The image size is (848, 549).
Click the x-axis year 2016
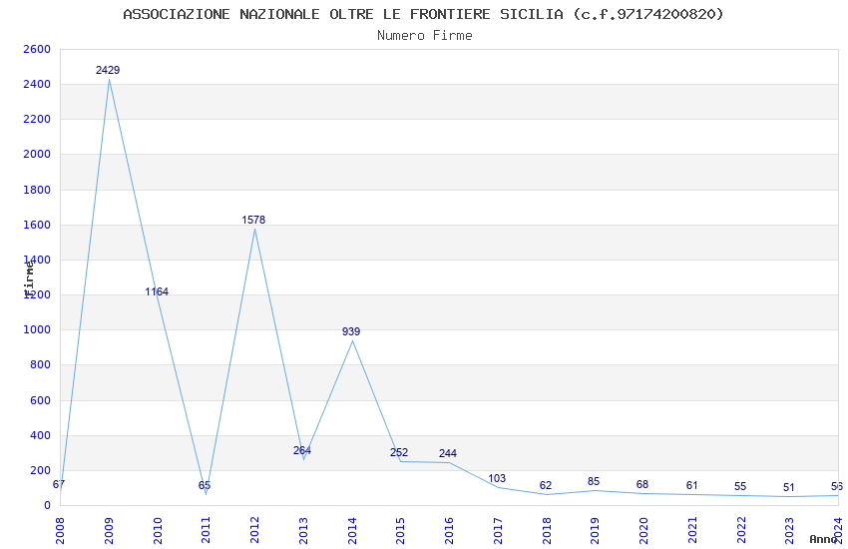[x=449, y=530]
